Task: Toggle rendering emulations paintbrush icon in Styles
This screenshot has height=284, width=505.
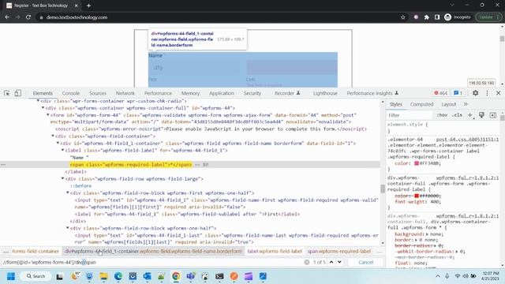Action: [481, 115]
